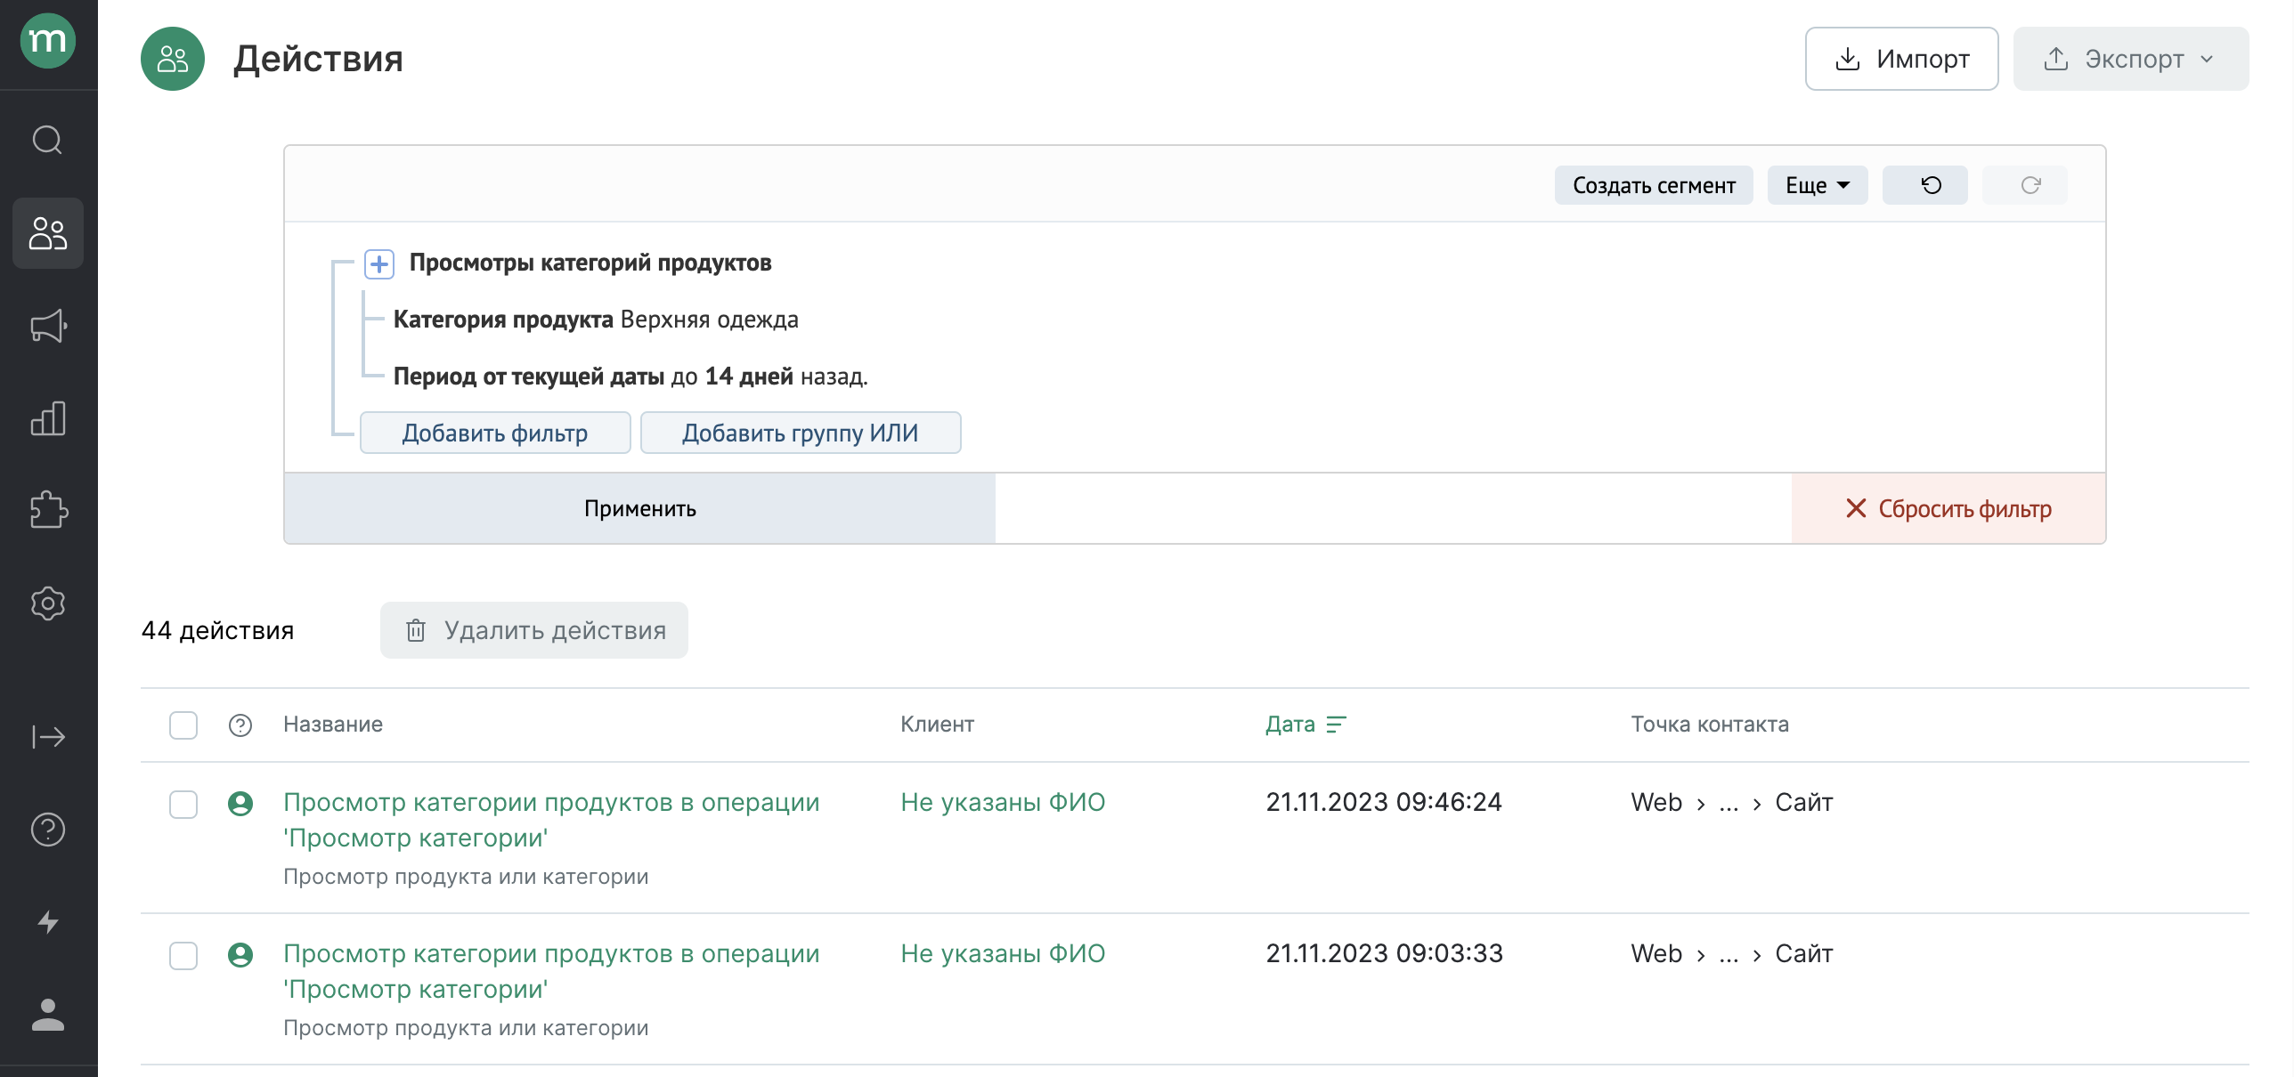Open the Campaigns megaphone section
This screenshot has width=2294, height=1077.
(x=48, y=326)
